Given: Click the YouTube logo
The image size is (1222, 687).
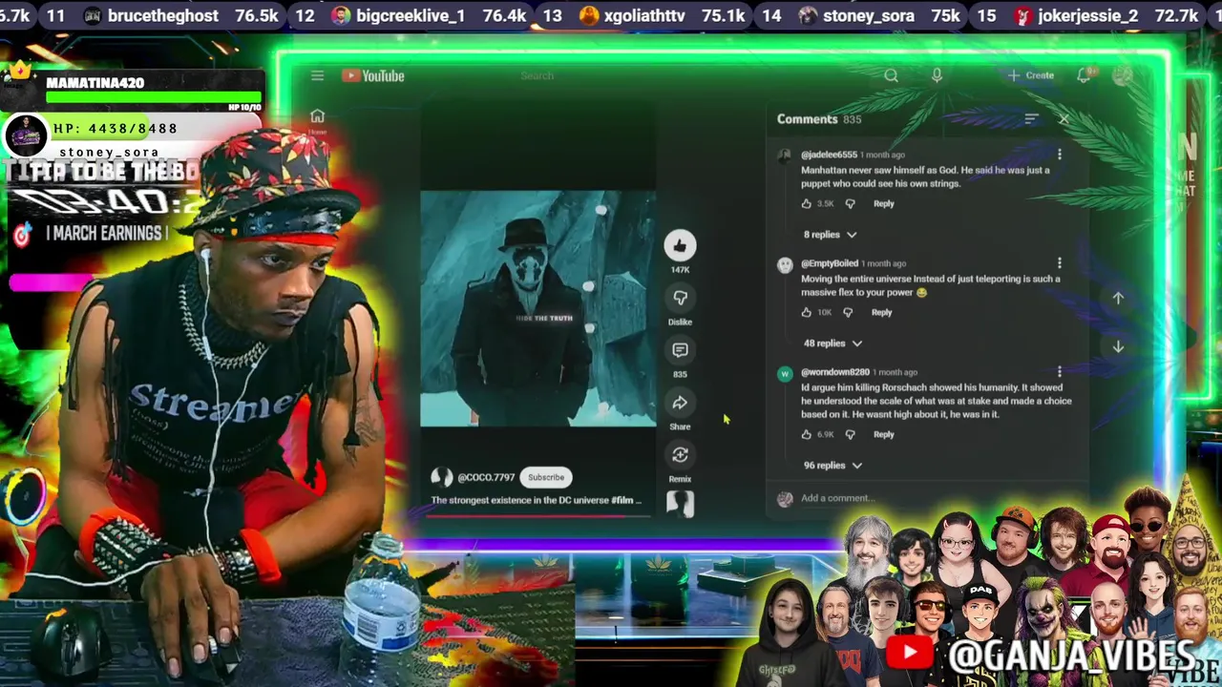Looking at the screenshot, I should [373, 75].
